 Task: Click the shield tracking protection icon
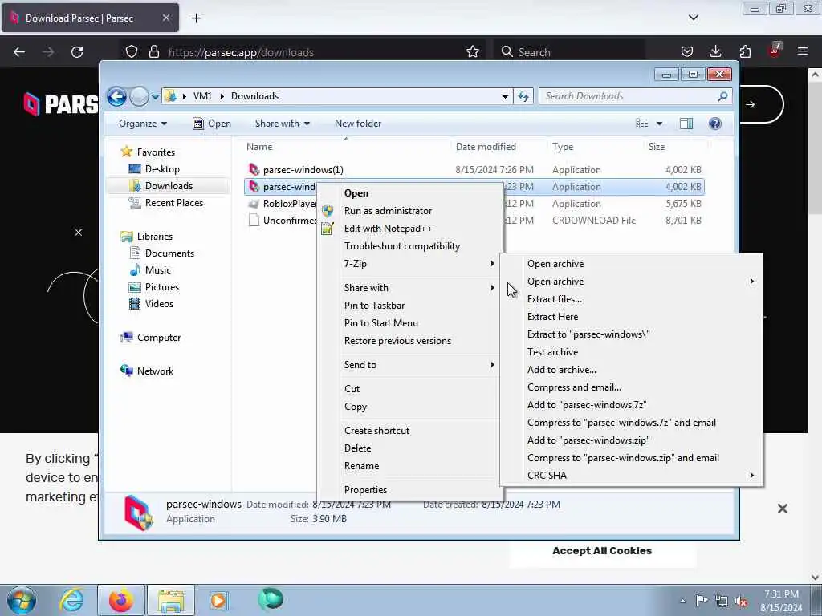coord(132,52)
